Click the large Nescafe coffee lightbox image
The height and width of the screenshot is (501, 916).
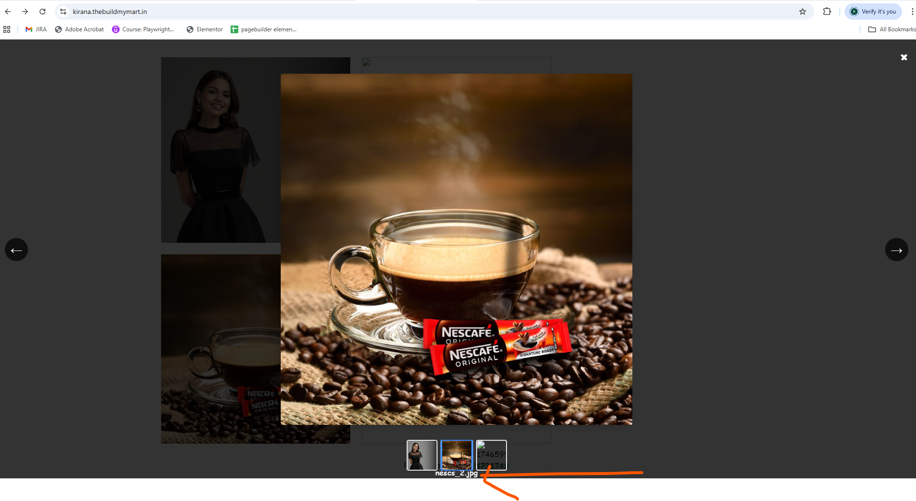point(456,249)
